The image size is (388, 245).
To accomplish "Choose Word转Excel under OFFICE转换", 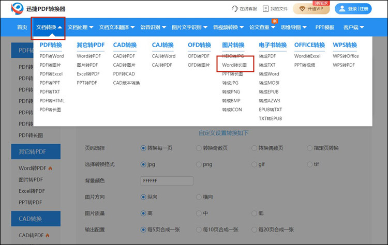I will (x=307, y=56).
